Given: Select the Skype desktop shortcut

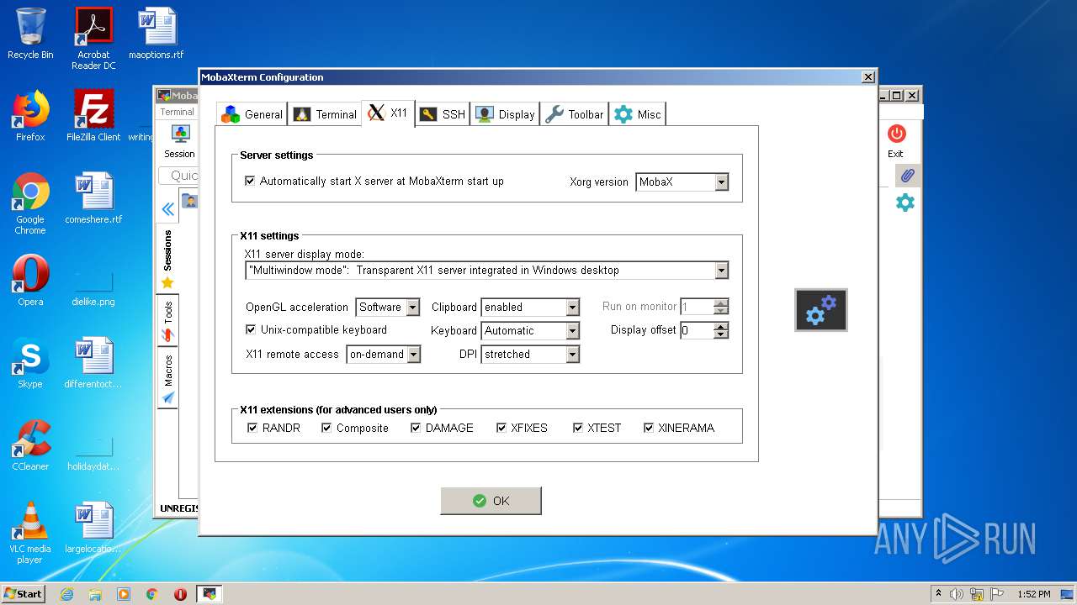Looking at the screenshot, I should coord(30,363).
